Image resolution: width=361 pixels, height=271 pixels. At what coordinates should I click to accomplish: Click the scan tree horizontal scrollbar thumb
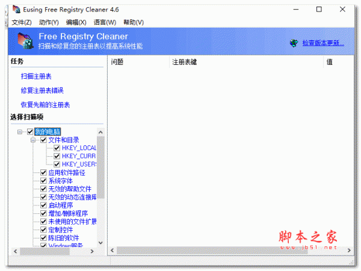coord(45,251)
